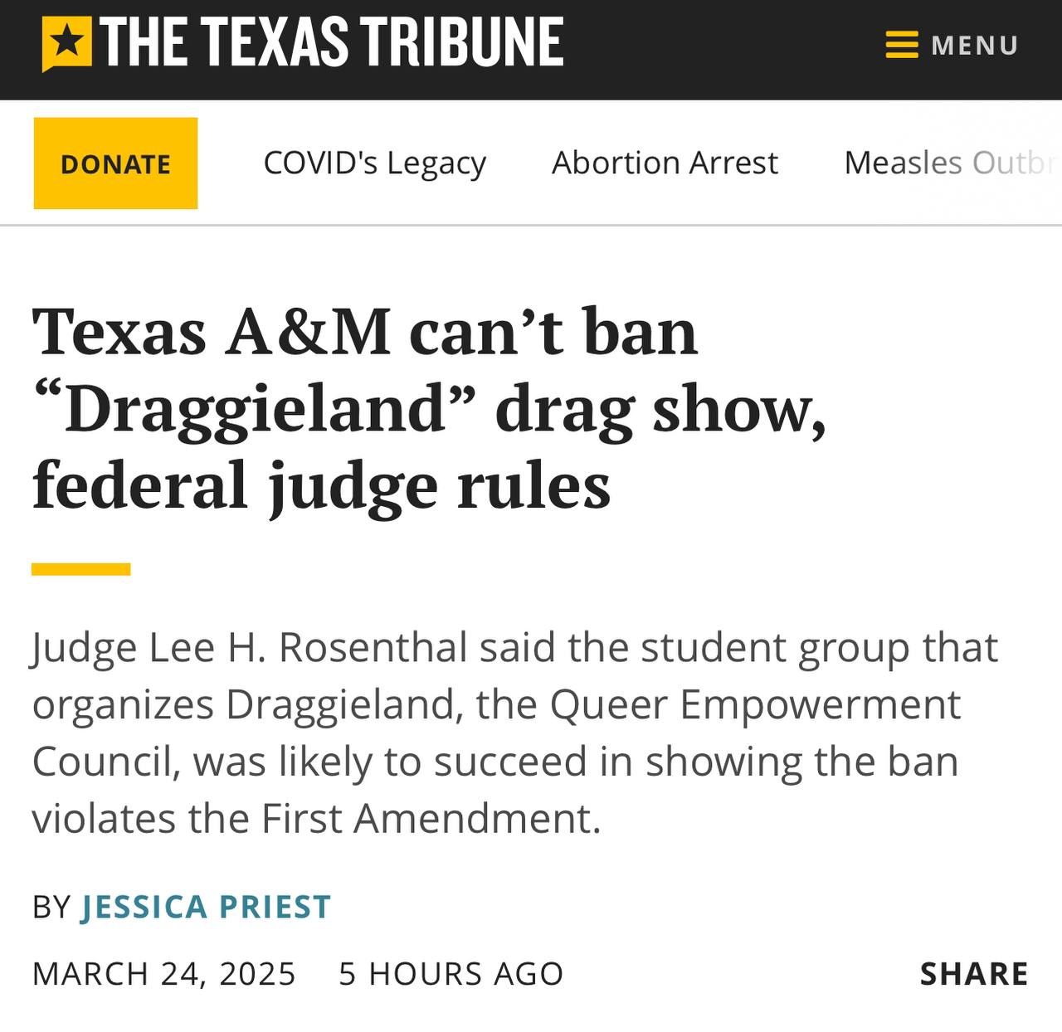Click the yellow divider under headline
1062x1032 pixels.
click(x=81, y=569)
